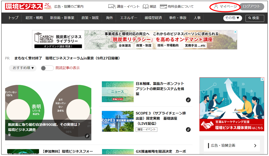This screenshot has height=156, width=269.
Task: Click SCOPE3 course thumbnail image
Action: point(118,121)
